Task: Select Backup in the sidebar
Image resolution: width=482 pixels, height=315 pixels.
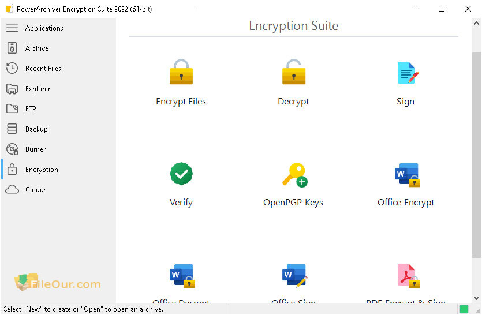Action: coord(36,129)
